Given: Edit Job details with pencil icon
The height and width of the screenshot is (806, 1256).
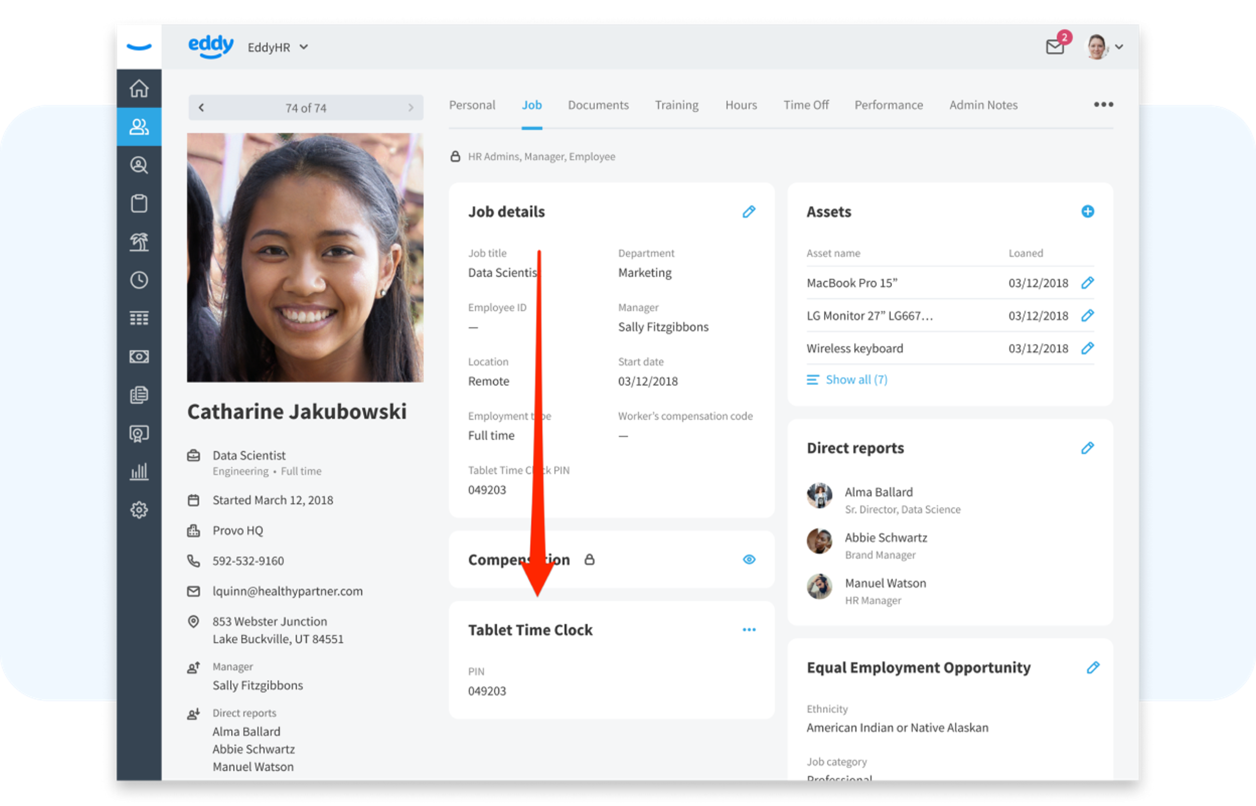Looking at the screenshot, I should pos(749,212).
